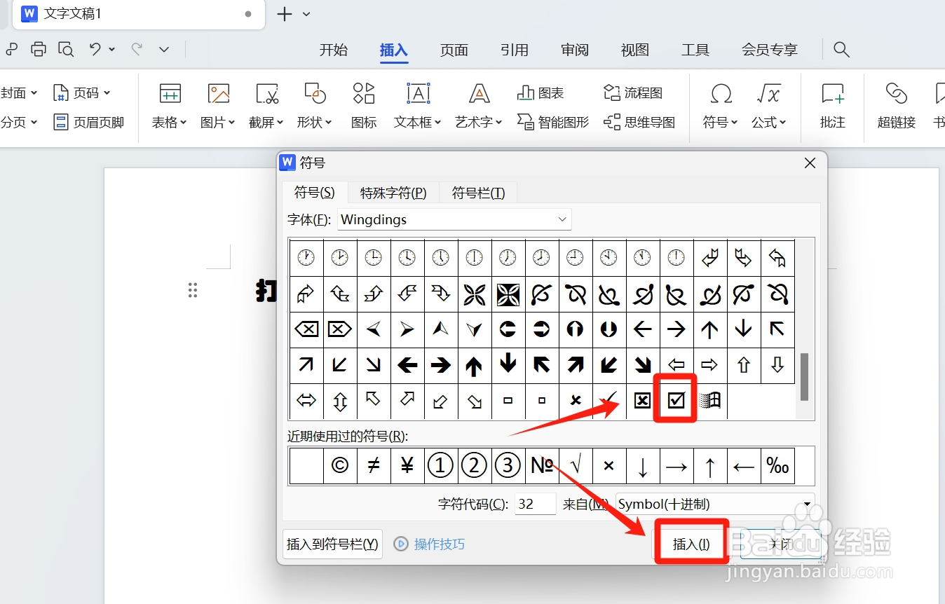Screen dimensions: 945x604
Task: Open the 来自(M) encoding dropdown
Action: 806,504
